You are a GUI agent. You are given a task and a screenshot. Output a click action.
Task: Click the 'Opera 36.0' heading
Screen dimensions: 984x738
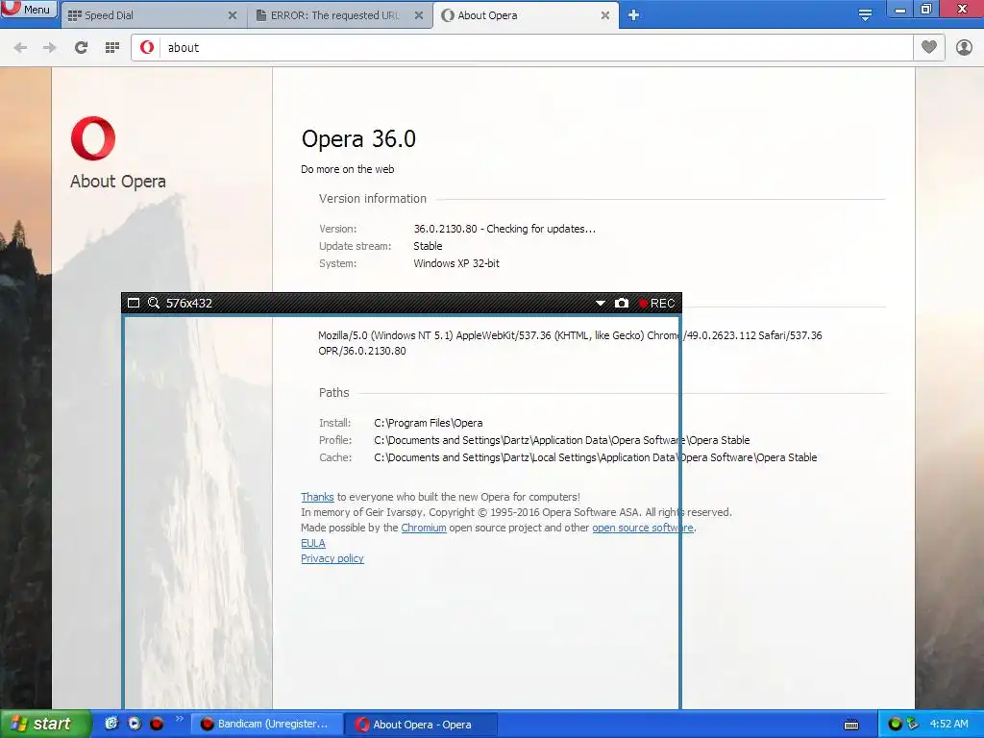358,138
